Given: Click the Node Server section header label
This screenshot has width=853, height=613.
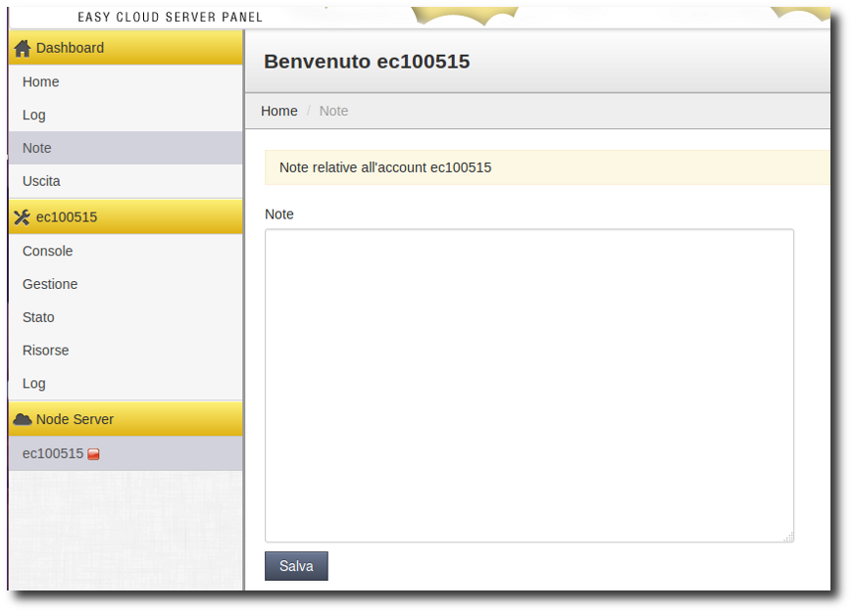Looking at the screenshot, I should click(75, 419).
